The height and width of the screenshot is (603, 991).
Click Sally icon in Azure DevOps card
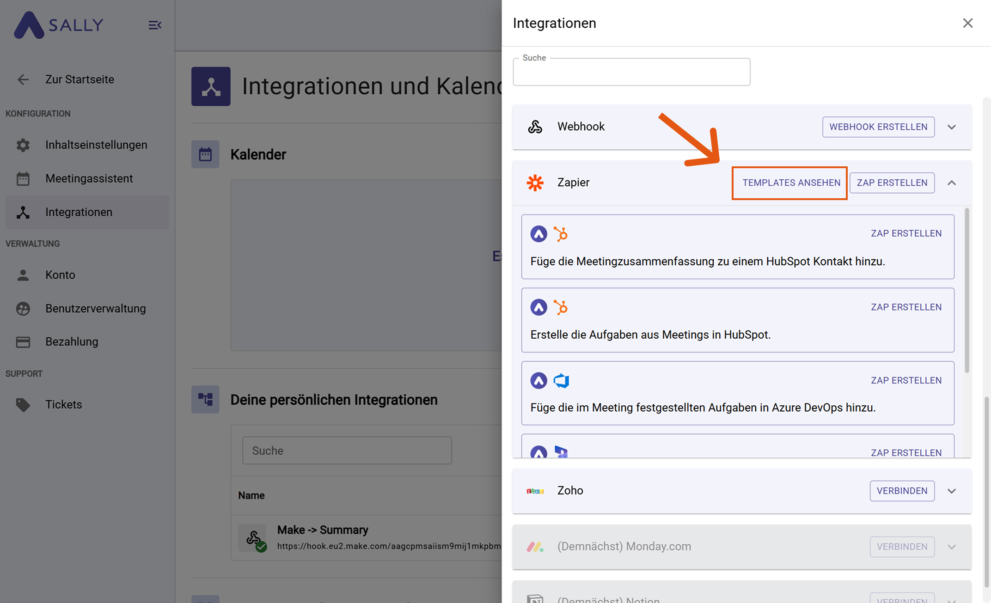click(538, 381)
